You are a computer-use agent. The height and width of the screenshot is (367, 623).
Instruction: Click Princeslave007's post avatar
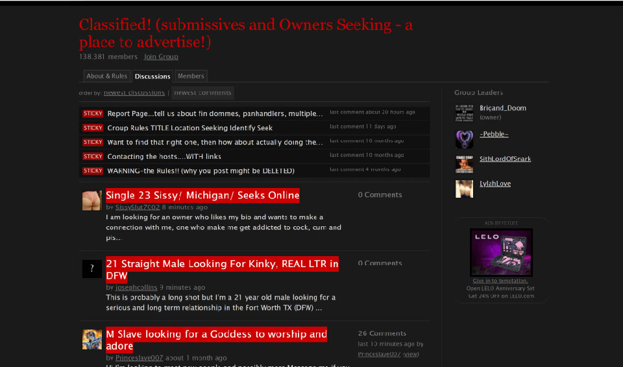[92, 339]
